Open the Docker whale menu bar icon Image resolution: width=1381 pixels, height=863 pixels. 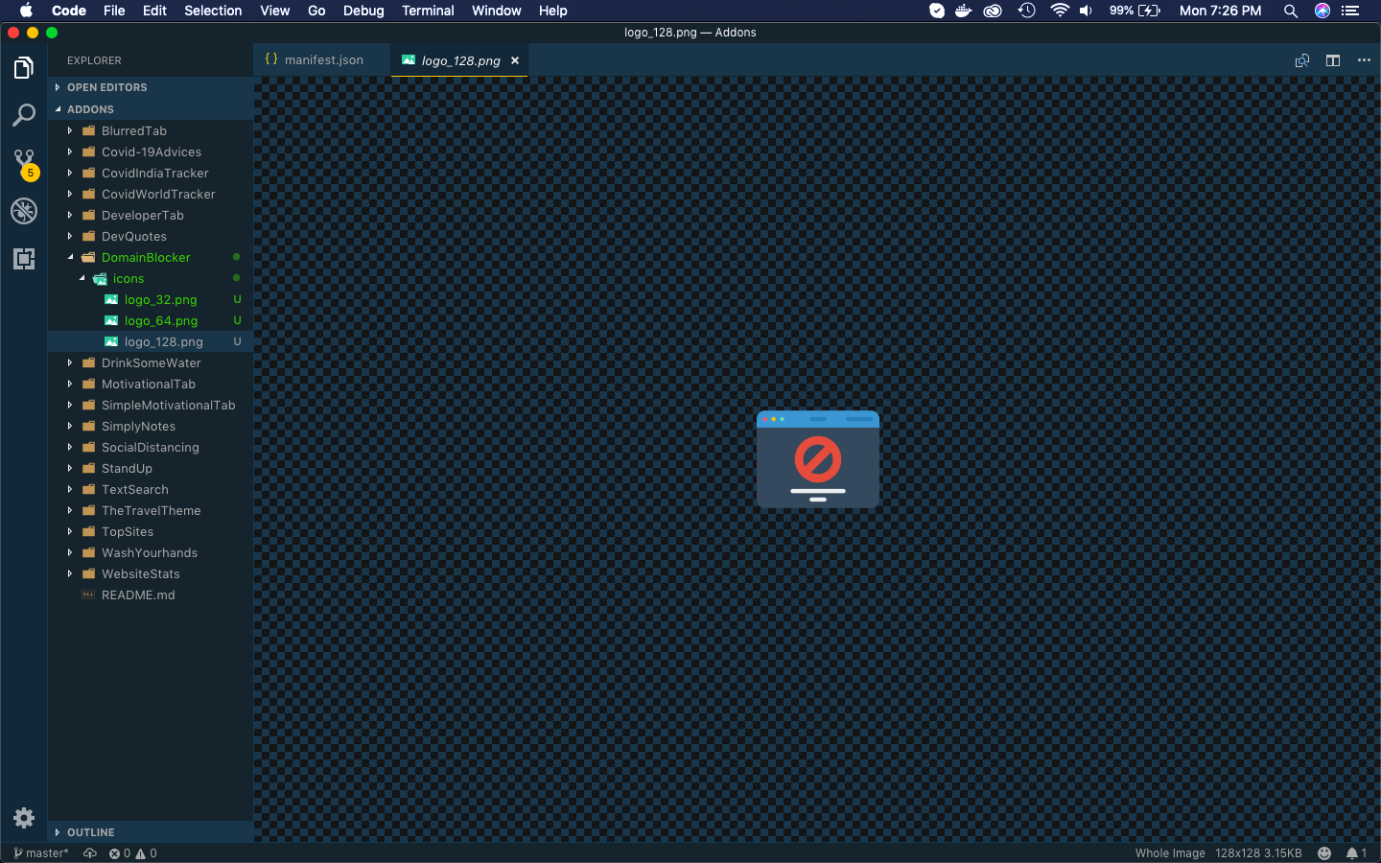point(964,11)
